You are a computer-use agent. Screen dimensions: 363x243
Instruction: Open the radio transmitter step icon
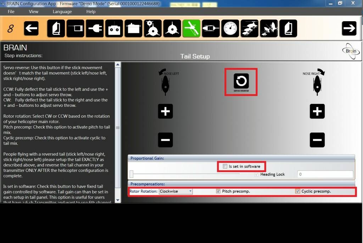click(114, 28)
